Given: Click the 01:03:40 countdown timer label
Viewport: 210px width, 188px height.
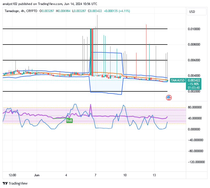Looking at the screenshot, I should [194, 88].
